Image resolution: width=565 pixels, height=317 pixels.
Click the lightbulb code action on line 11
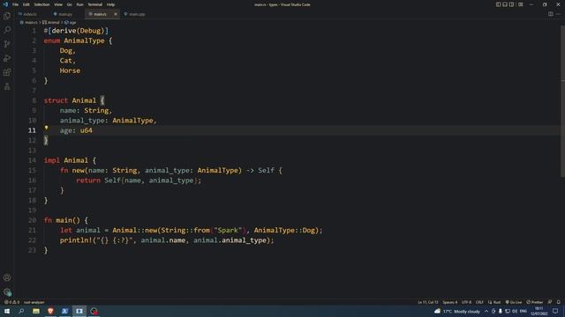pyautogui.click(x=46, y=128)
